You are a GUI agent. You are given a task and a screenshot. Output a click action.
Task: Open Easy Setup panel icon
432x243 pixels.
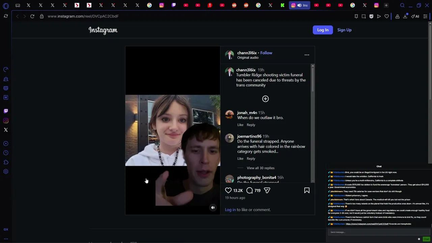coord(425,16)
